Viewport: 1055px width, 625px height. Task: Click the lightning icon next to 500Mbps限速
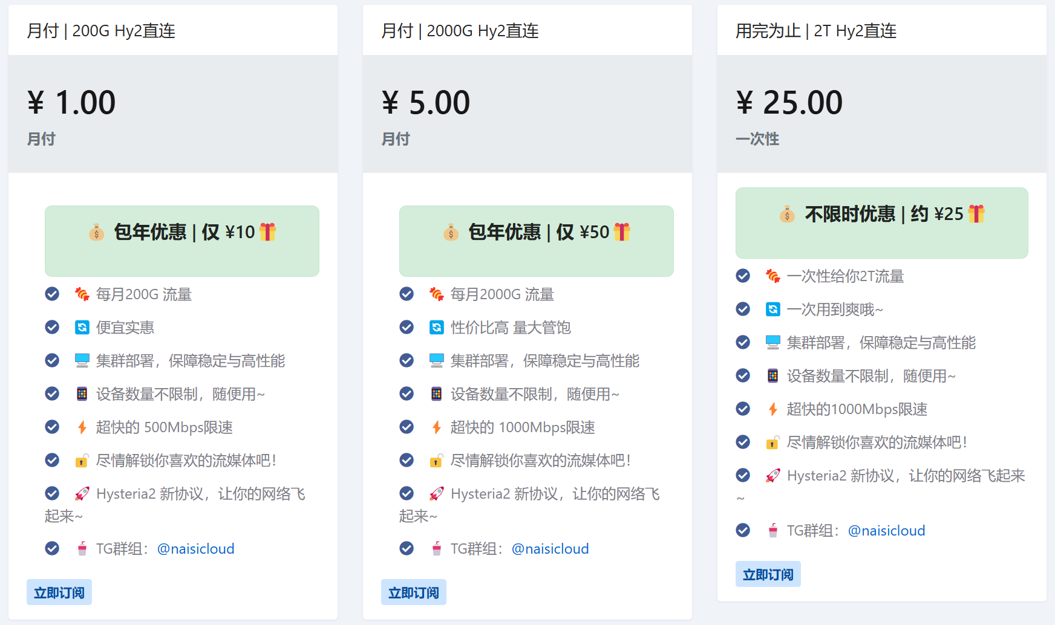[x=82, y=427]
